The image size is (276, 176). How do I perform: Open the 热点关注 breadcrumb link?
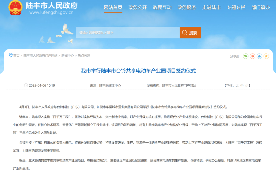coord(84,56)
